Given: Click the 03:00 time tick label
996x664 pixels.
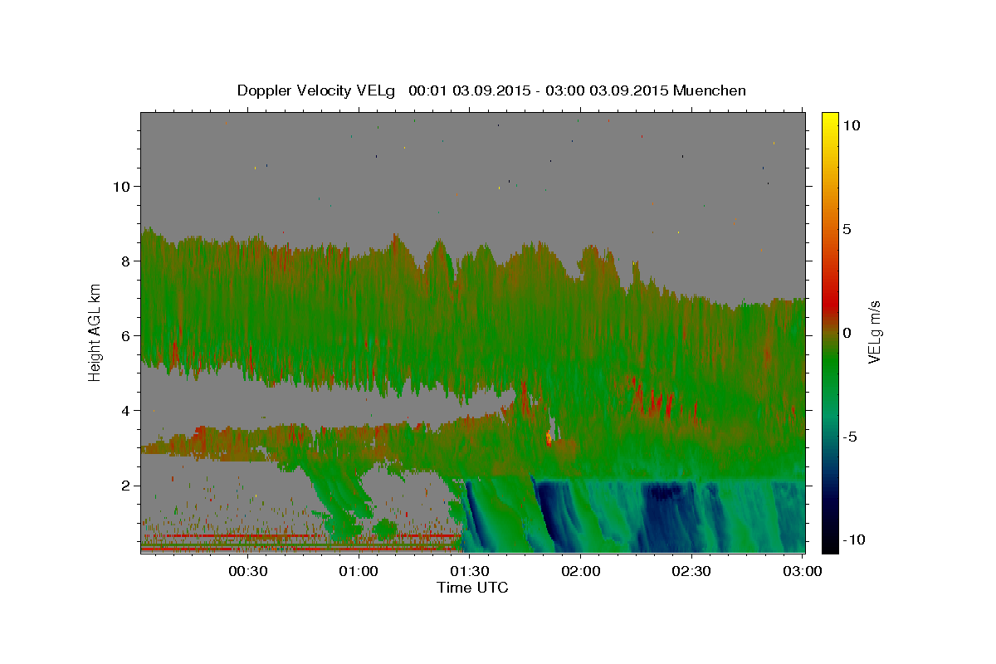Looking at the screenshot, I should [x=803, y=572].
